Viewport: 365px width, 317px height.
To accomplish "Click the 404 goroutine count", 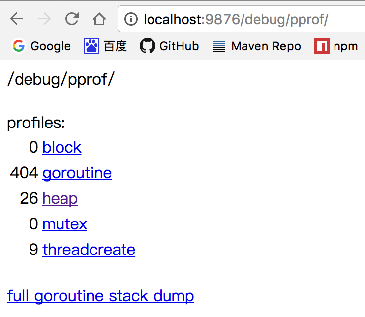I will pos(24,173).
